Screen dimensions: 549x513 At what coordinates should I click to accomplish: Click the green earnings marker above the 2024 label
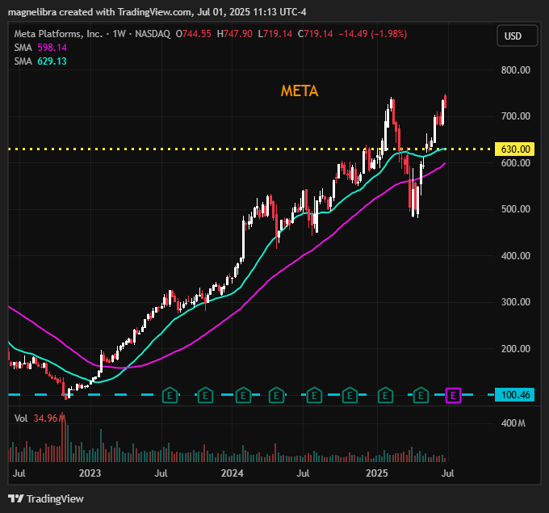[243, 395]
